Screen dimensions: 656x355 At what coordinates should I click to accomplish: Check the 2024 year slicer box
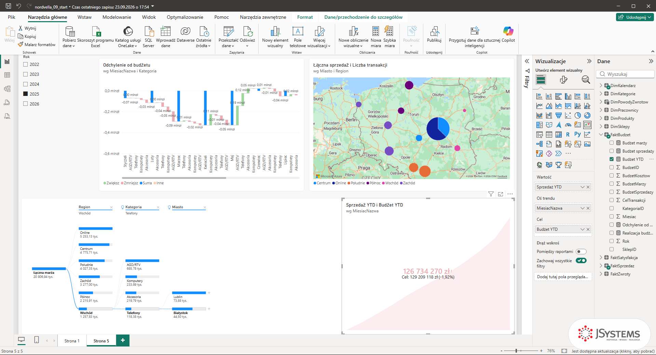click(x=25, y=84)
